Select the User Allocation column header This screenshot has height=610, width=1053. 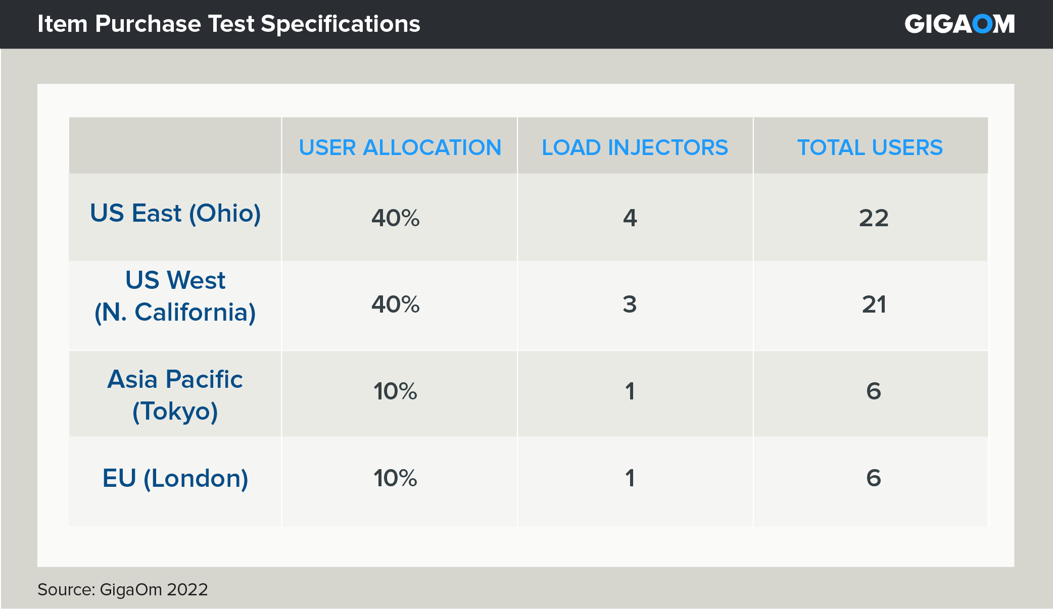(400, 147)
